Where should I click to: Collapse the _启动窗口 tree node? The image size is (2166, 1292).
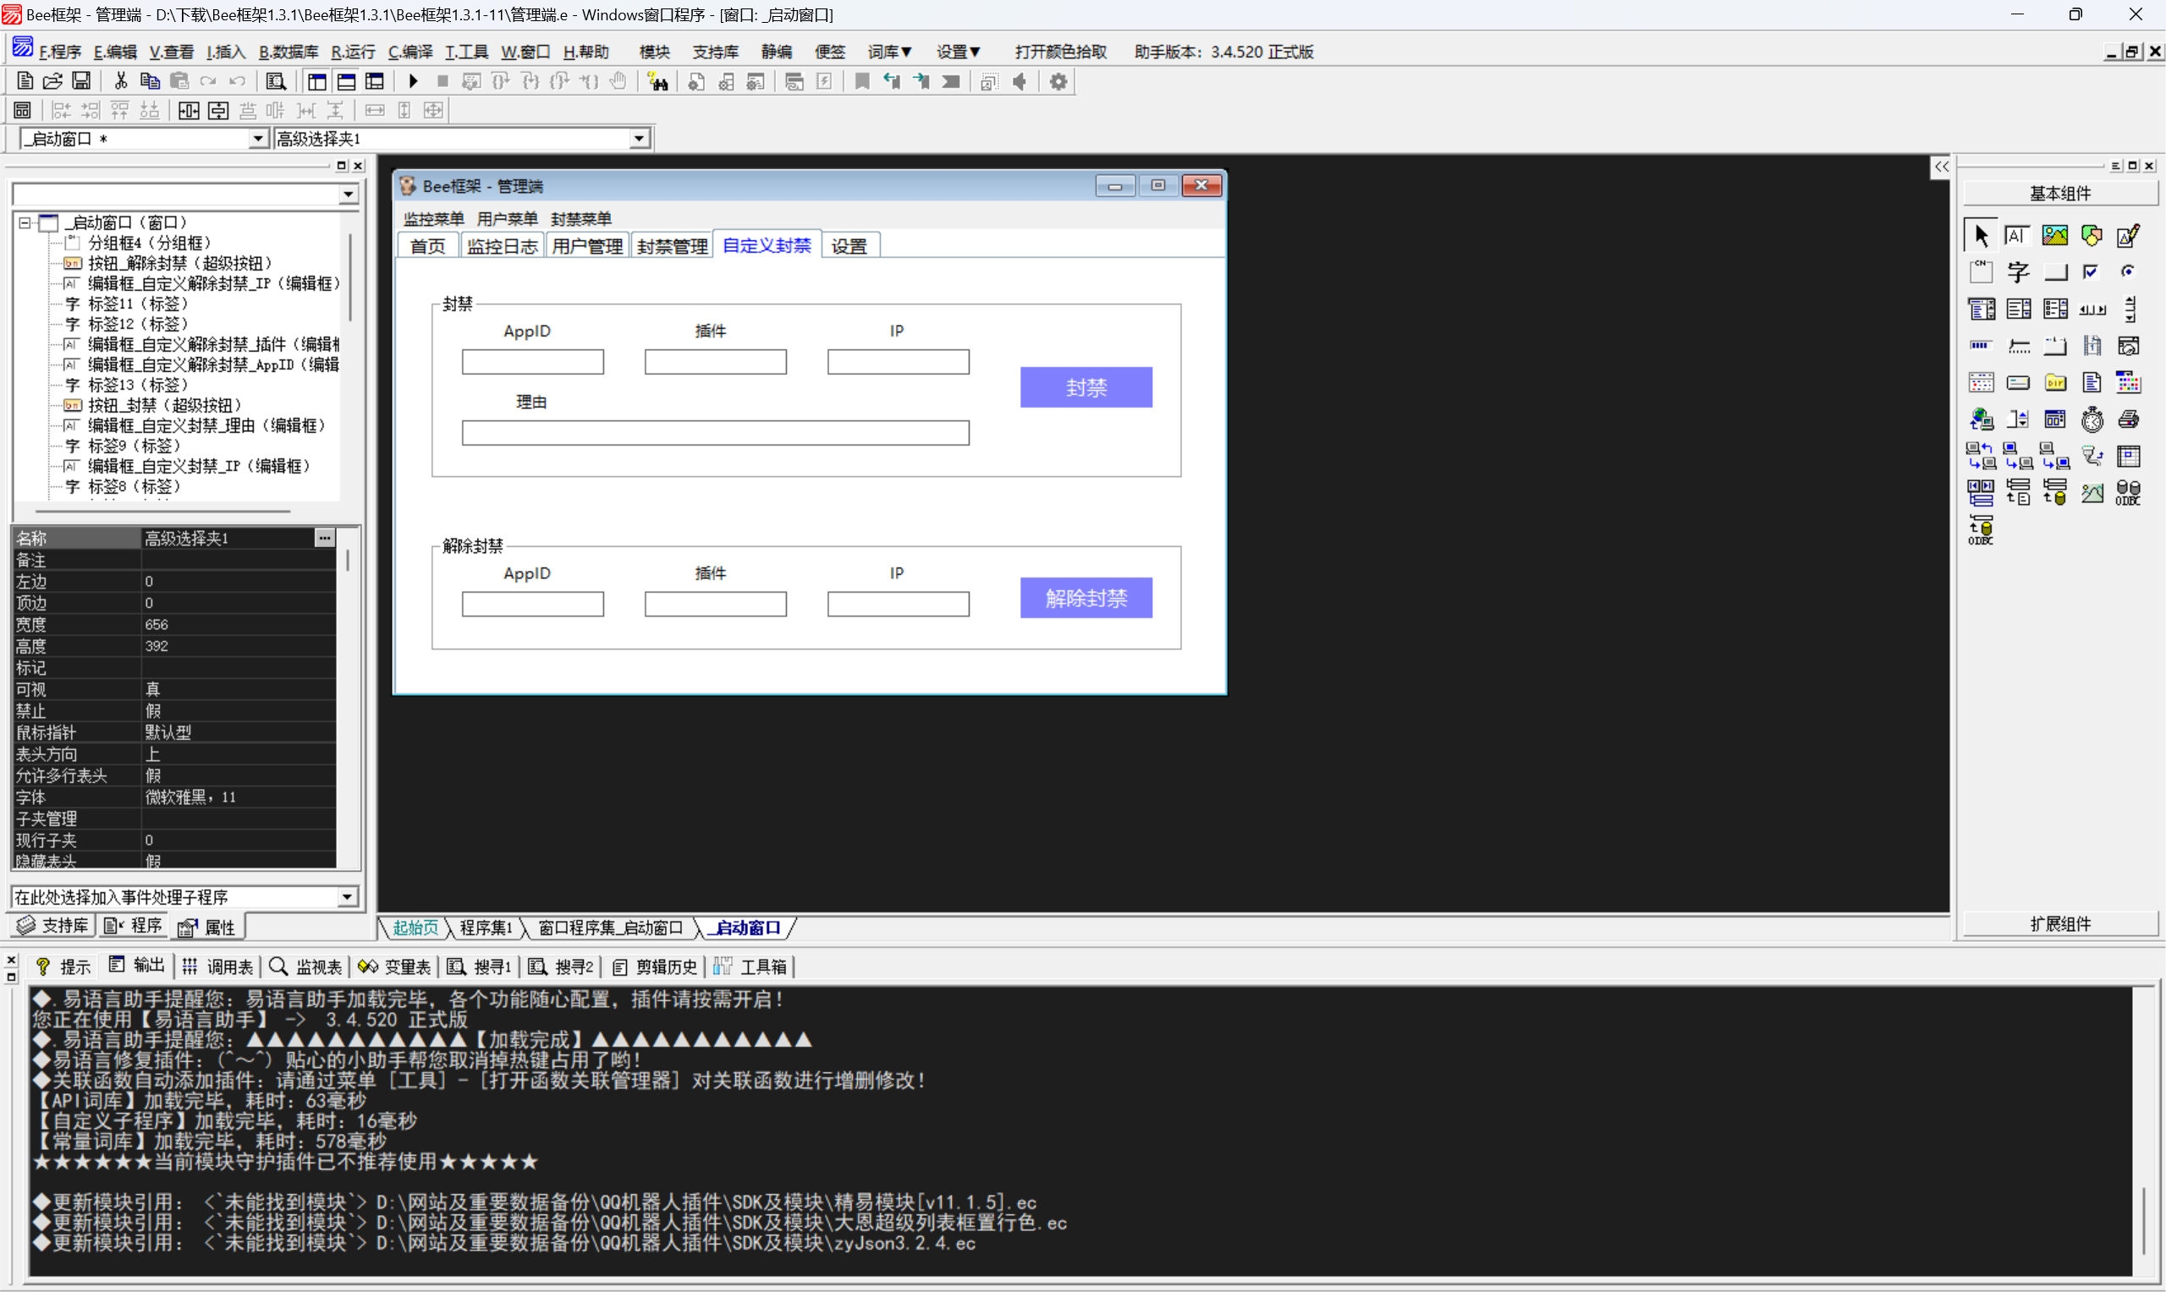(x=25, y=223)
